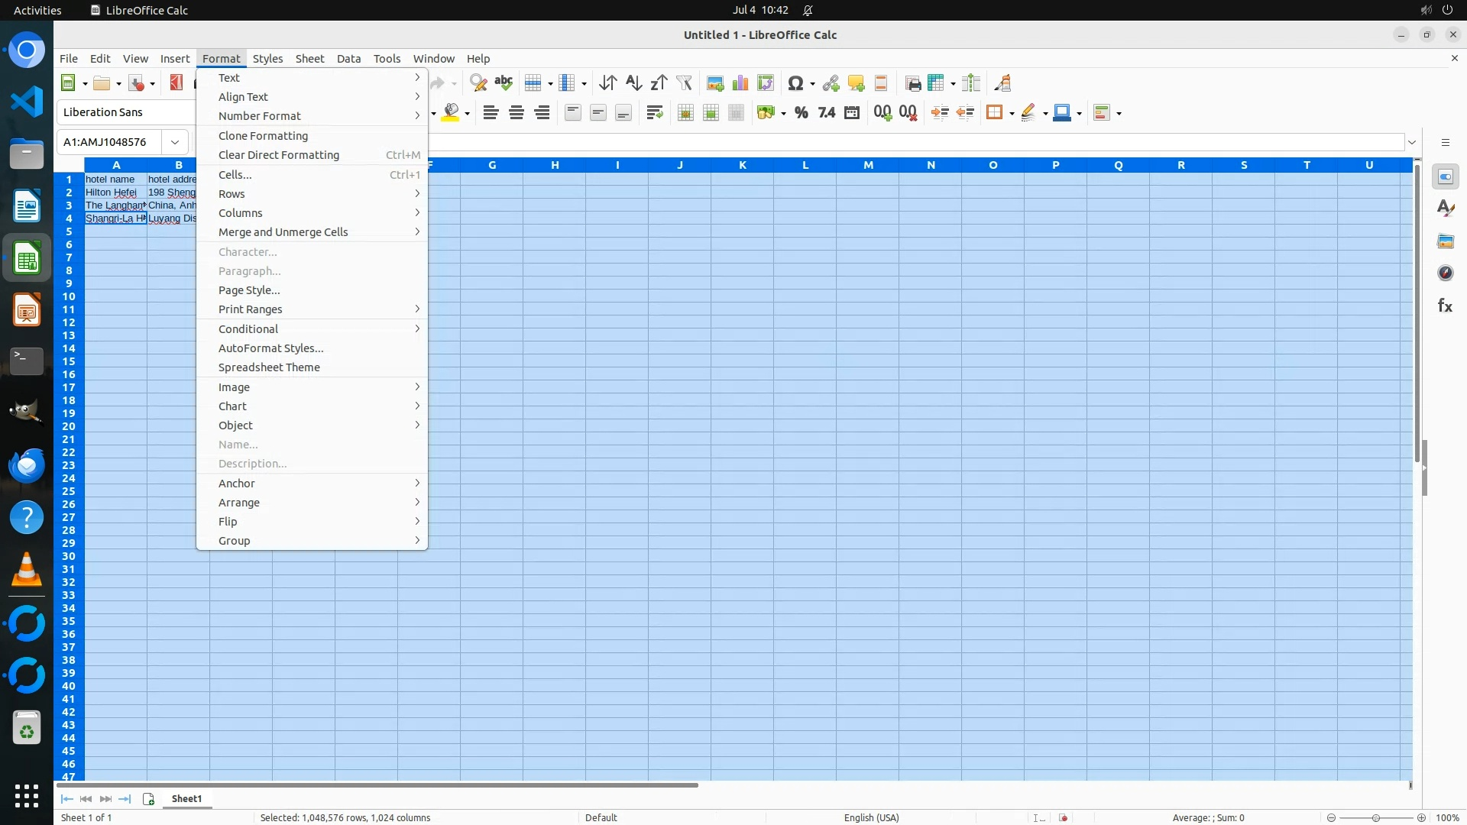The image size is (1467, 825).
Task: Choose Clear Direct Formatting from the menu
Action: click(x=279, y=155)
